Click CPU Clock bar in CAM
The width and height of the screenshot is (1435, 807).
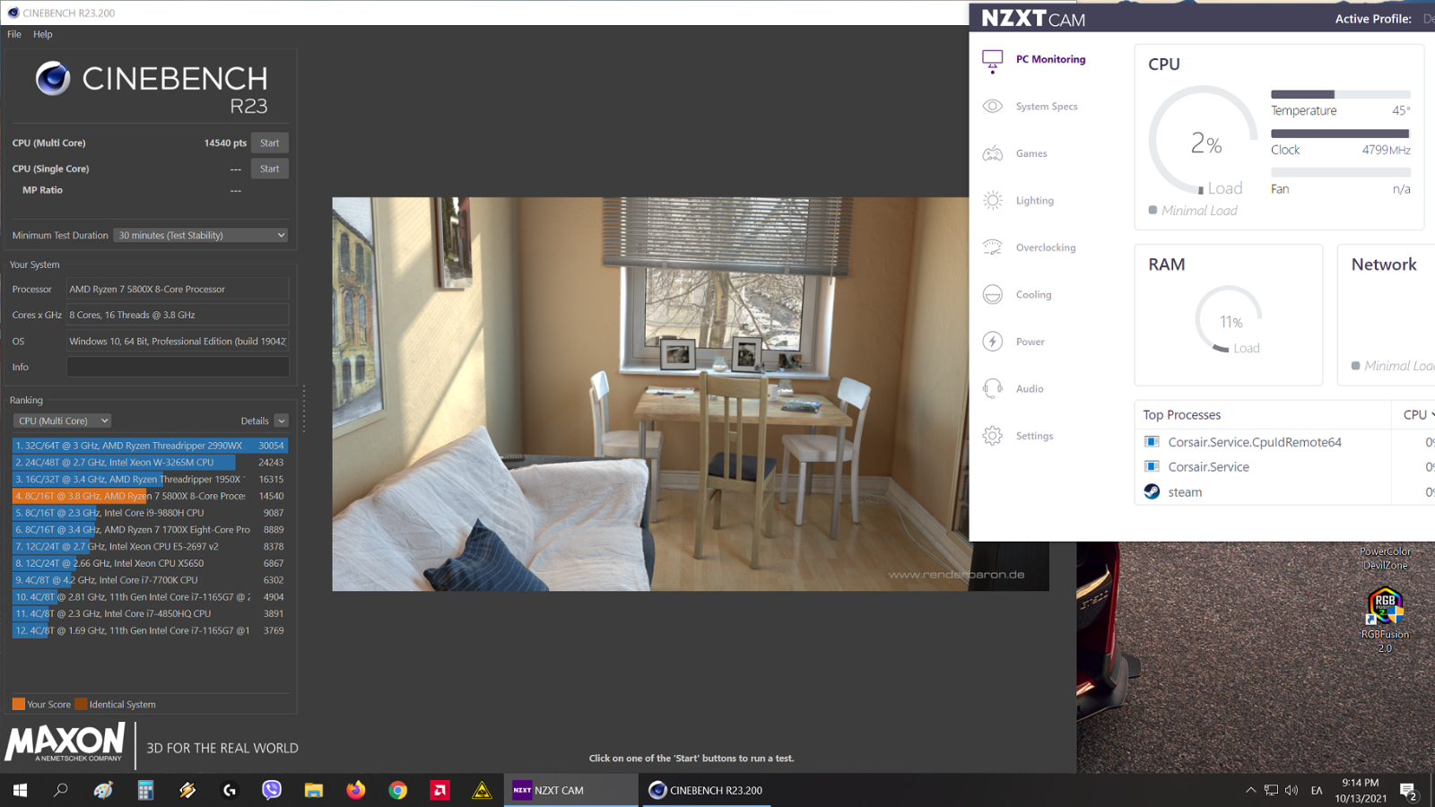[x=1341, y=134]
